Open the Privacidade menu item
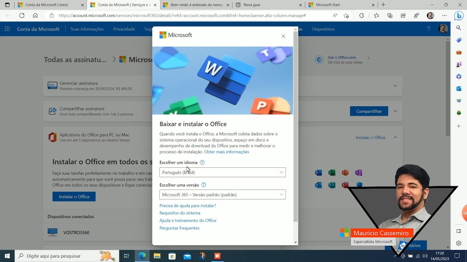This screenshot has height=262, width=467. 124,29
